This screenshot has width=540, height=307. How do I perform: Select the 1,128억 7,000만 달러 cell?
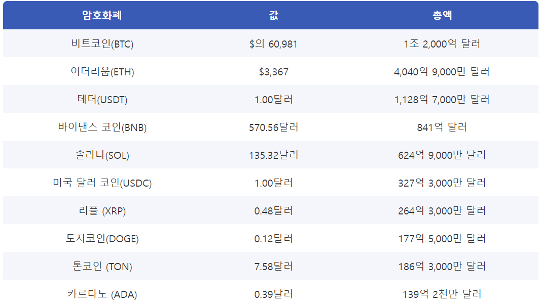(x=442, y=99)
